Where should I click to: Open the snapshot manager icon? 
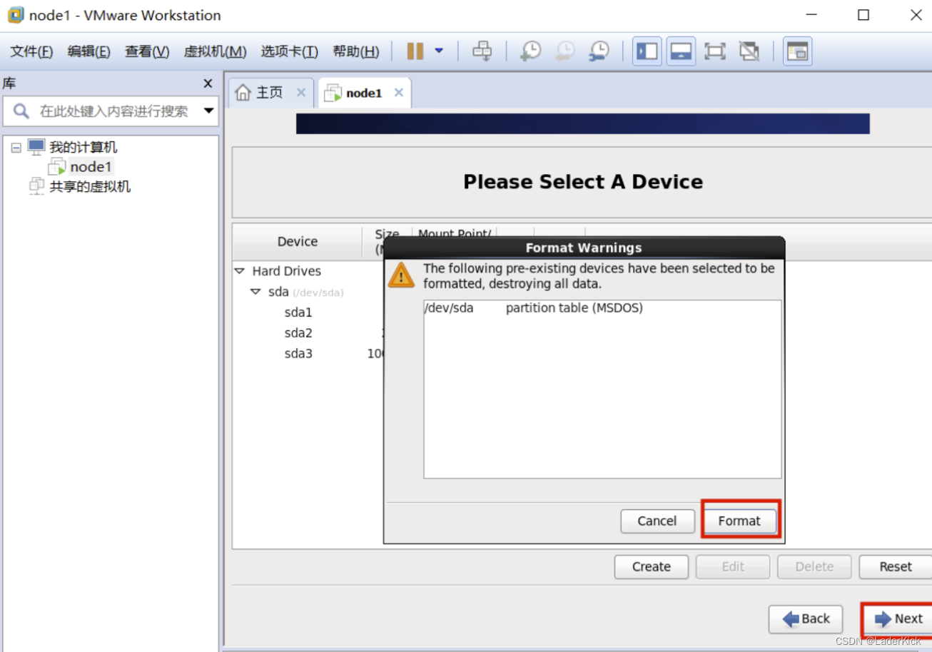click(x=599, y=51)
